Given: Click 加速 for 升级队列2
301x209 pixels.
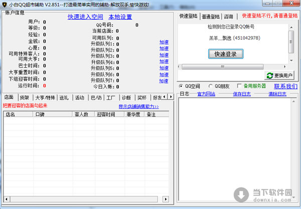Looking at the screenshot, I should coord(164,48).
